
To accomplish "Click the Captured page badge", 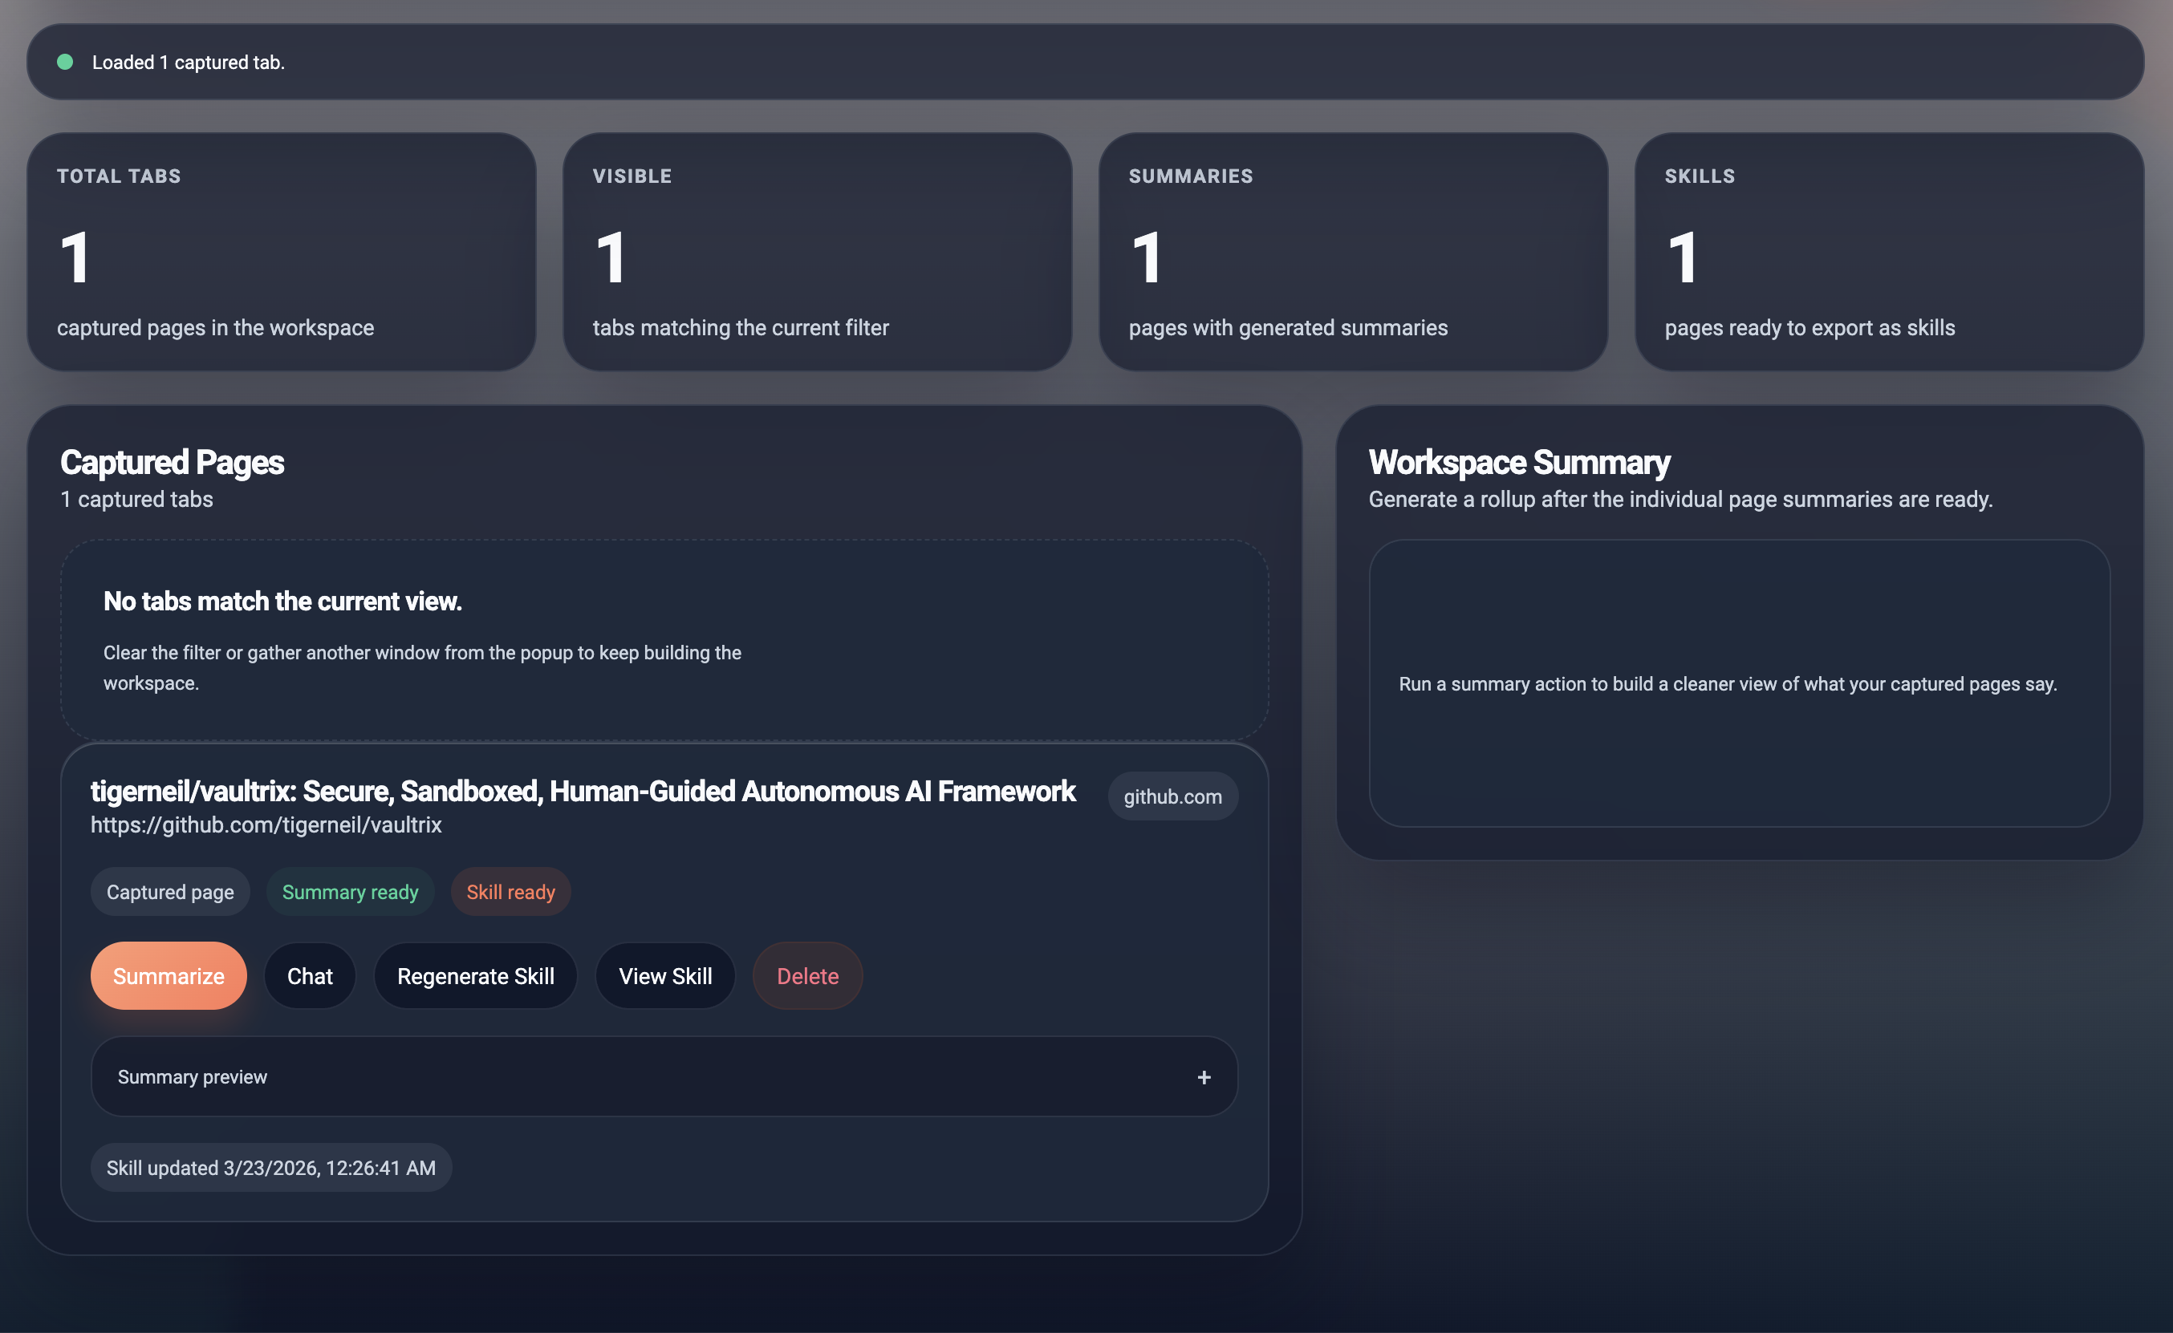I will pyautogui.click(x=169, y=891).
